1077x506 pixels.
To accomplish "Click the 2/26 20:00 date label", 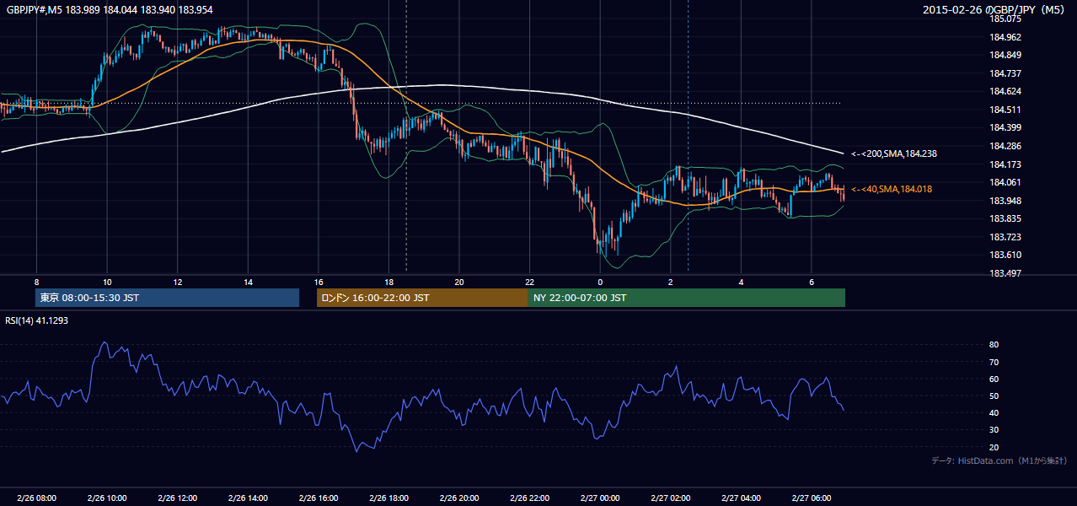I will tap(459, 498).
